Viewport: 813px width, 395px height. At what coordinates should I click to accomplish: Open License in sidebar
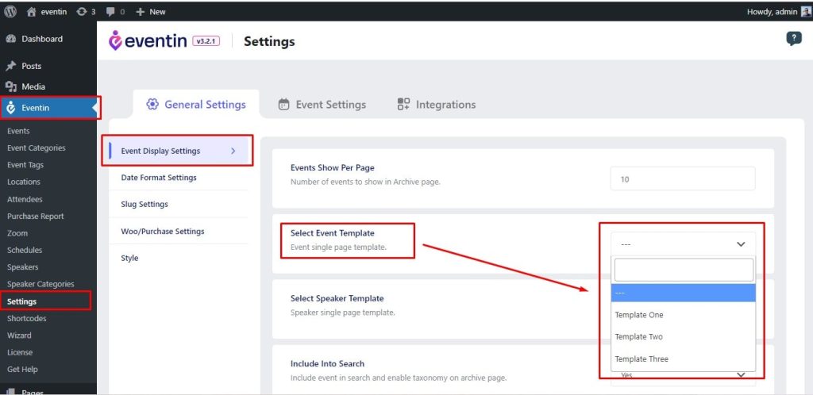tap(20, 352)
